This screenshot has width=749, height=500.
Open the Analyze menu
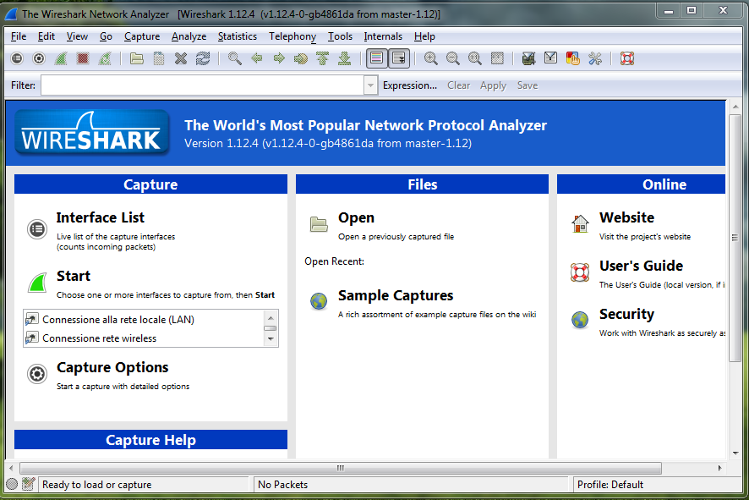[x=189, y=36]
